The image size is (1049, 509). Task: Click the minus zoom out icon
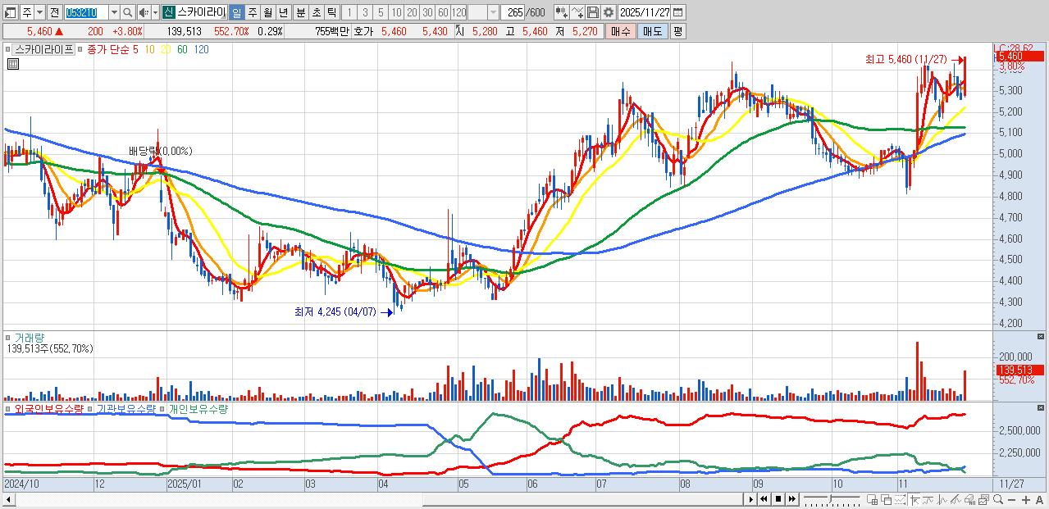tap(1012, 500)
